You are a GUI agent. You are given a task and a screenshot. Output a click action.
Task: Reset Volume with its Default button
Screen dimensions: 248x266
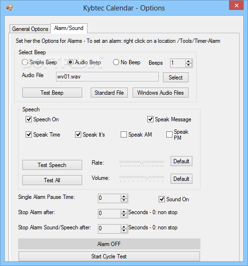pyautogui.click(x=181, y=178)
